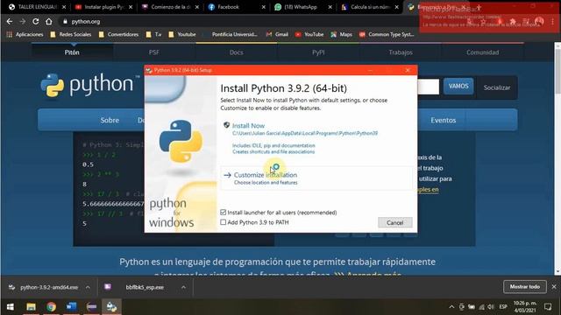Open the ESP language selector
561x315 pixels.
coord(503,307)
